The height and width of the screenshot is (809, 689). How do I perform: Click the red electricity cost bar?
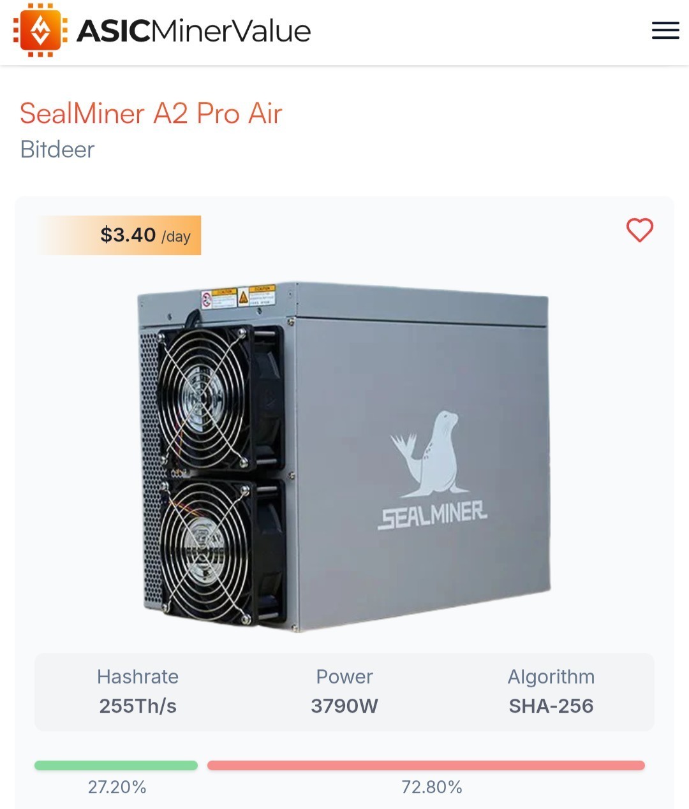coord(426,766)
